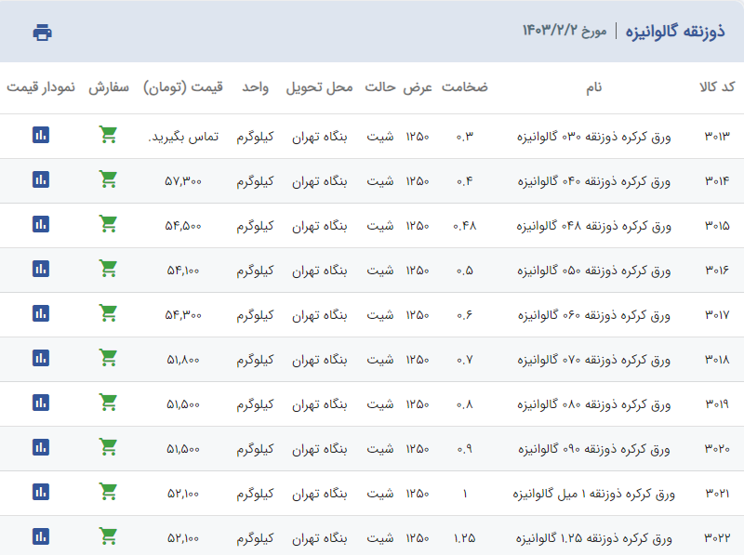Click the printer icon in the header
Screen dimensions: 744x555
[42, 33]
